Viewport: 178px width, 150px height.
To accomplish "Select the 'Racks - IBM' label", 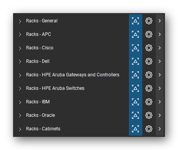I will coord(38,102).
